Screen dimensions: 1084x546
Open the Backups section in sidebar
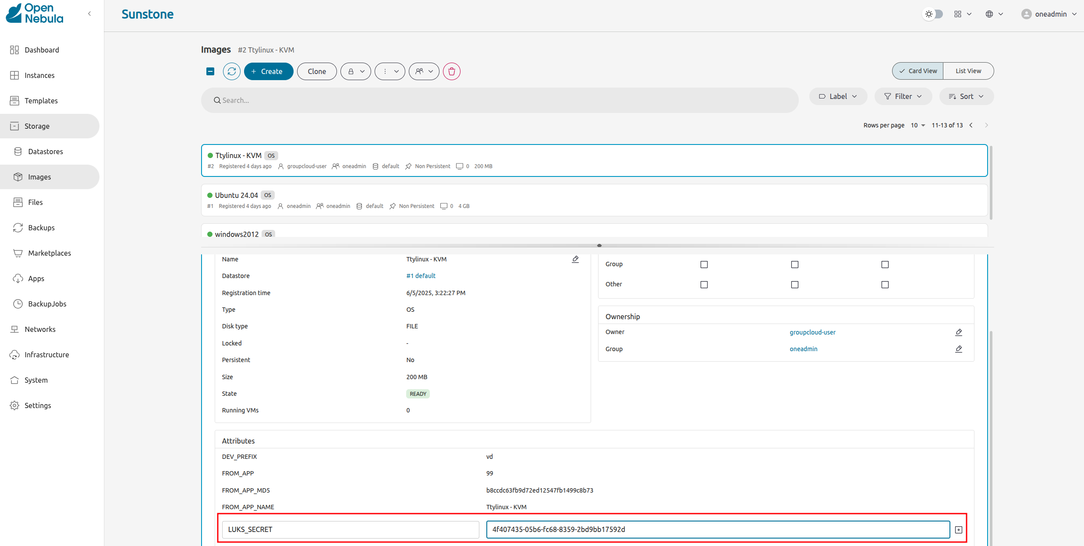(41, 228)
